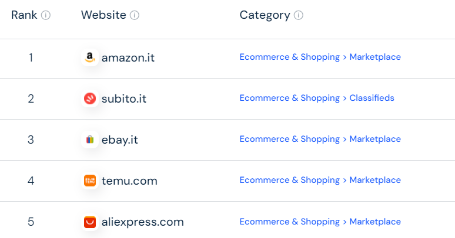This screenshot has height=238, width=455.
Task: Open the ebay.it website link
Action: pos(119,140)
